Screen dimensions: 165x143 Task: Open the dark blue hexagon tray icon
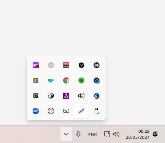[97, 96]
